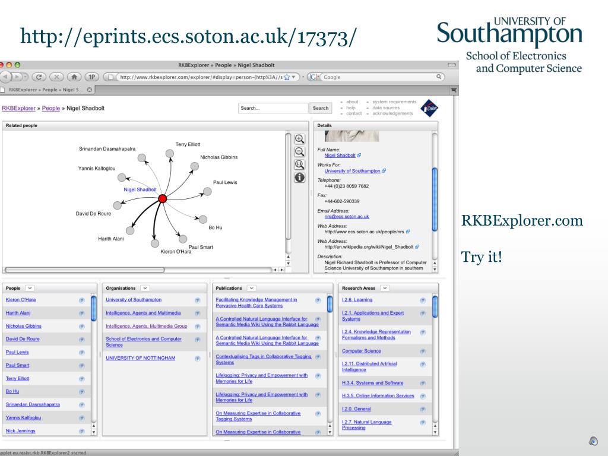Click round icon in Facilitating Knowledge Management row
608x456 pixels.
click(x=318, y=300)
